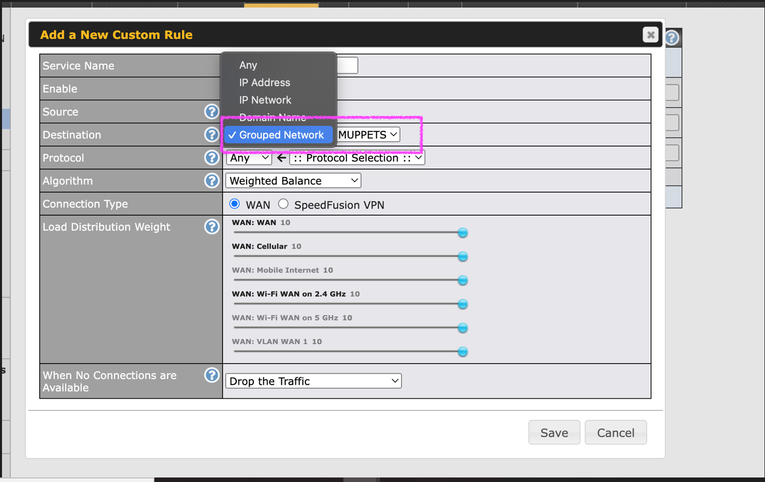Click the arrow icon beside Protocol Selection
Viewport: 765px width, 482px height.
[x=281, y=157]
